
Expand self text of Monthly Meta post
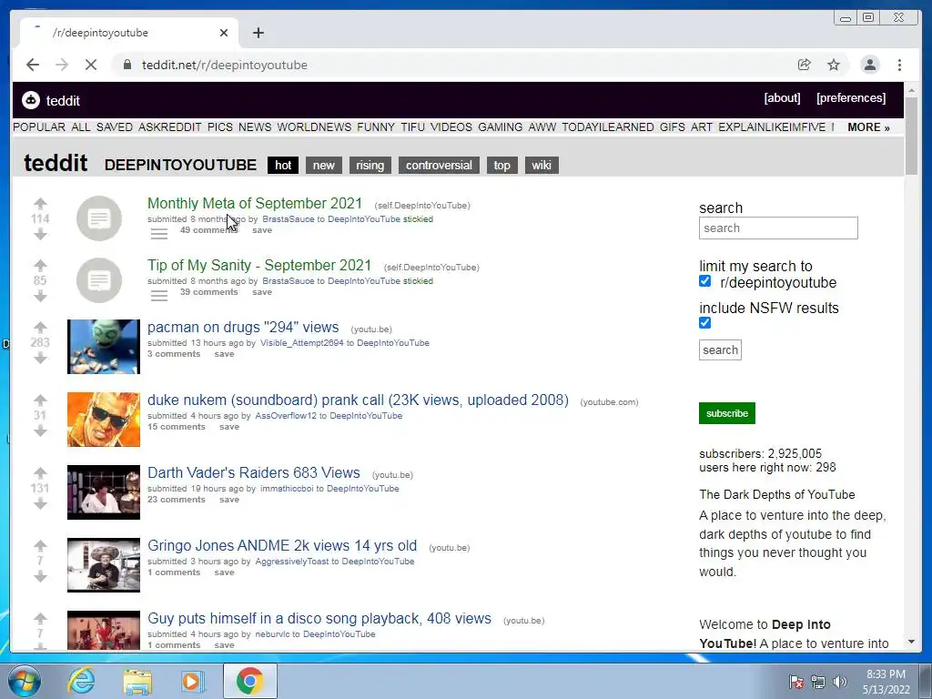coord(158,234)
